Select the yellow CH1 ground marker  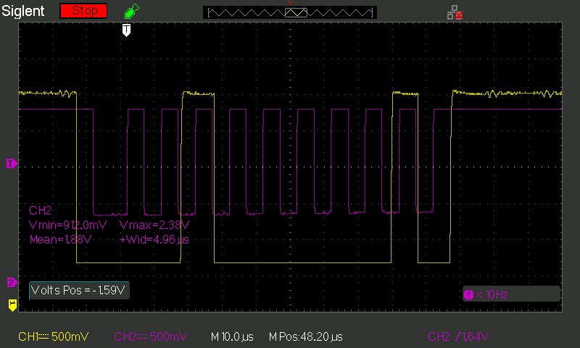click(12, 305)
